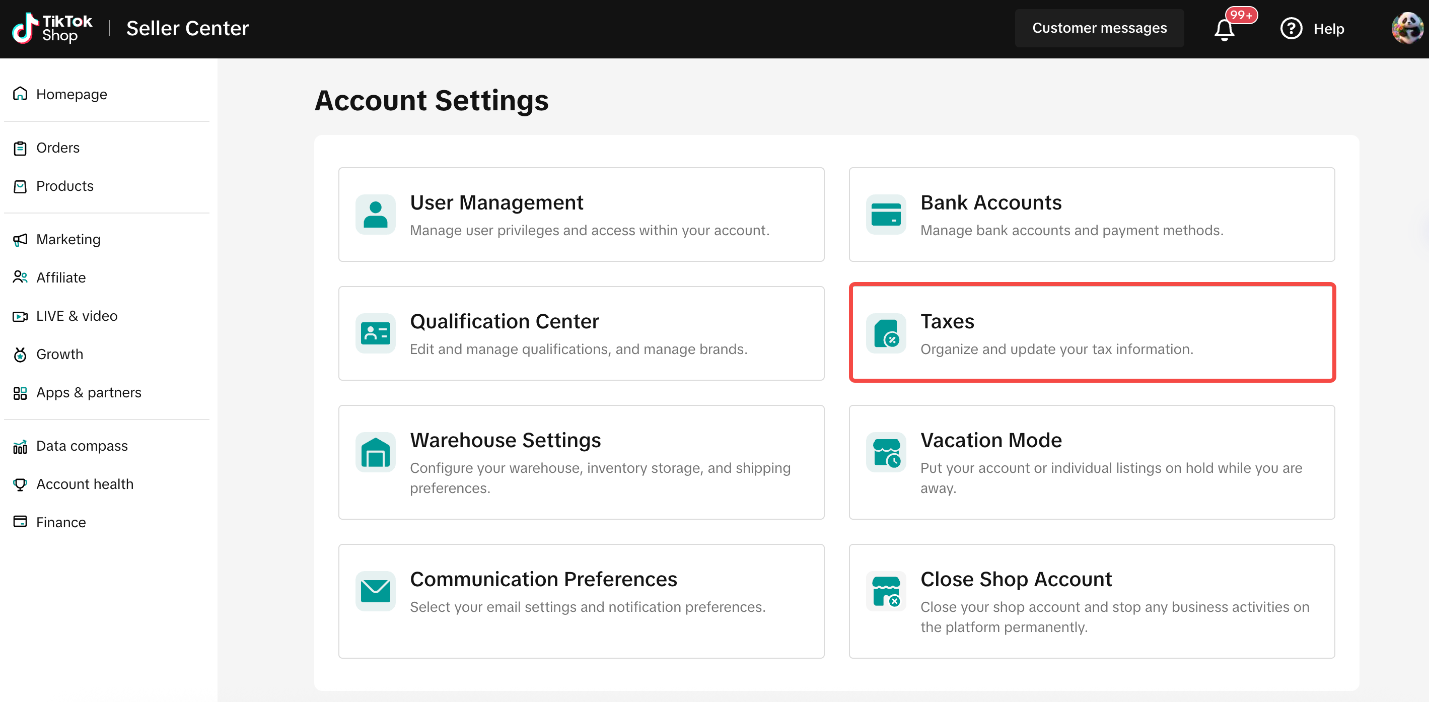Image resolution: width=1429 pixels, height=702 pixels.
Task: Click the Help text link
Action: coord(1329,29)
